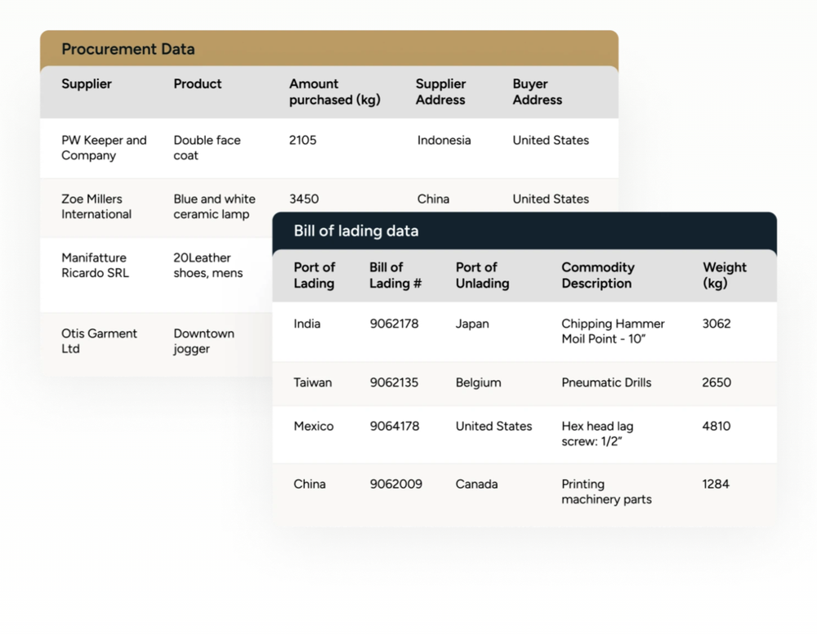The image size is (817, 635).
Task: Select Hex head lag screw description
Action: click(598, 434)
